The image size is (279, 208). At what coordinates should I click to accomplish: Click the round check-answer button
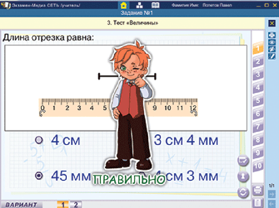243,161
